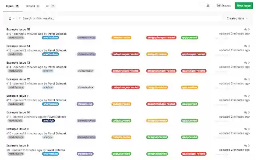Open Example issue 15
The height and width of the screenshot is (160, 256).
[18, 29]
